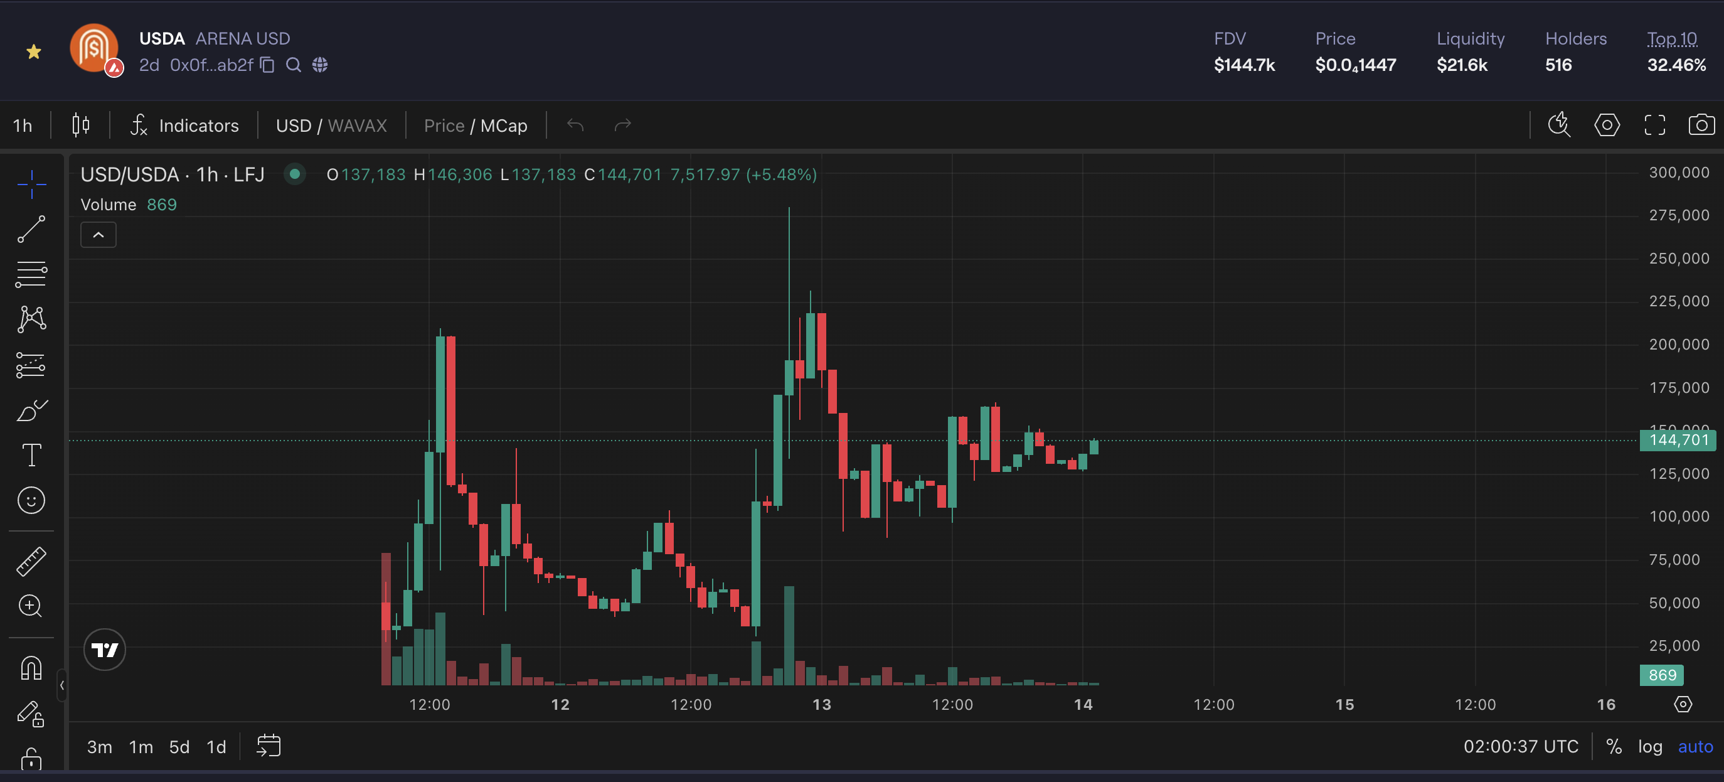Toggle percent scale on price axis
The width and height of the screenshot is (1724, 782).
pyautogui.click(x=1614, y=746)
